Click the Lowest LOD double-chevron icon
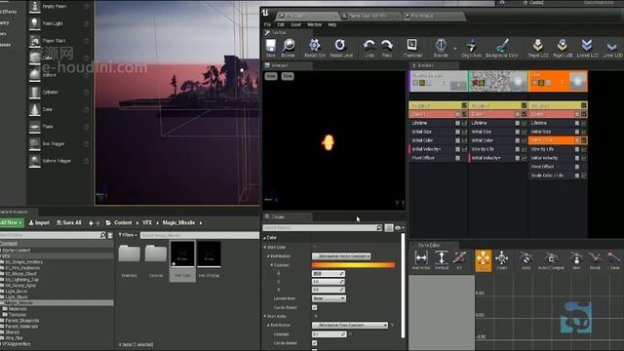 point(587,46)
